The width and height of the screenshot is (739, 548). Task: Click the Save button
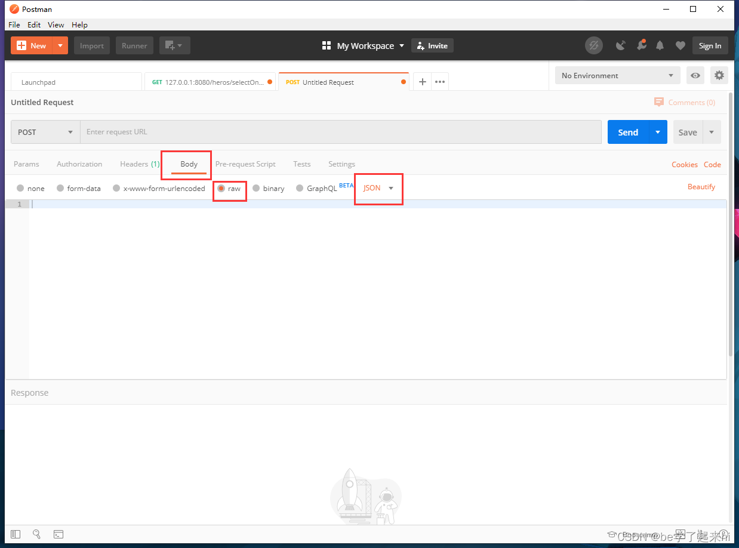(x=688, y=132)
